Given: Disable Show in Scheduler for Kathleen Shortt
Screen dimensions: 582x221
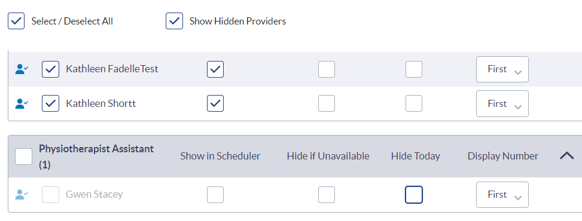Looking at the screenshot, I should click(x=215, y=103).
